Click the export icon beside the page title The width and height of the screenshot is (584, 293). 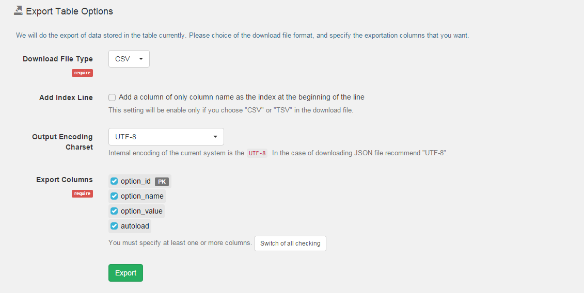[18, 11]
